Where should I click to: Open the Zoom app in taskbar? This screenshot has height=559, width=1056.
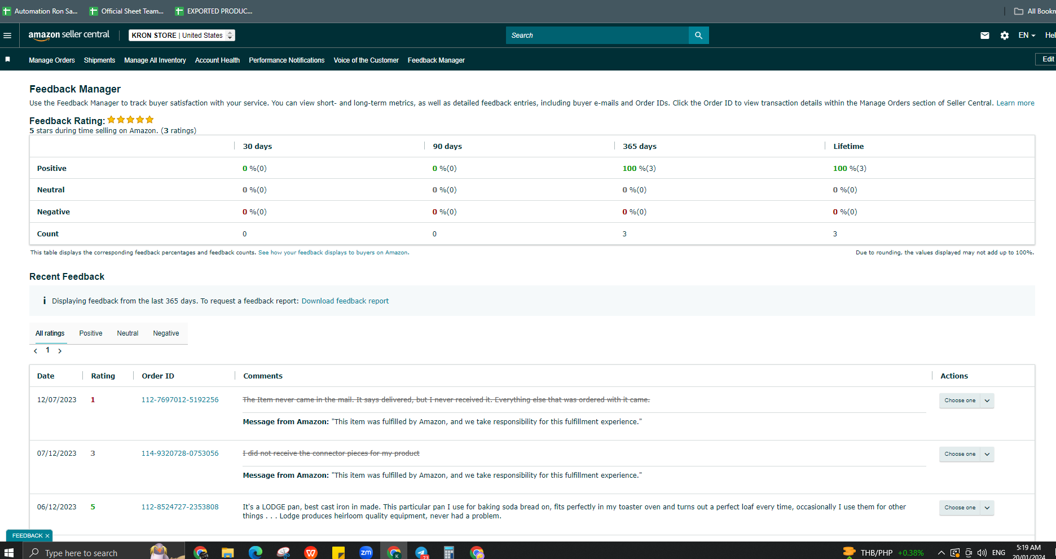pos(366,552)
